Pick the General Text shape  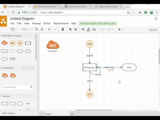point(28,104)
